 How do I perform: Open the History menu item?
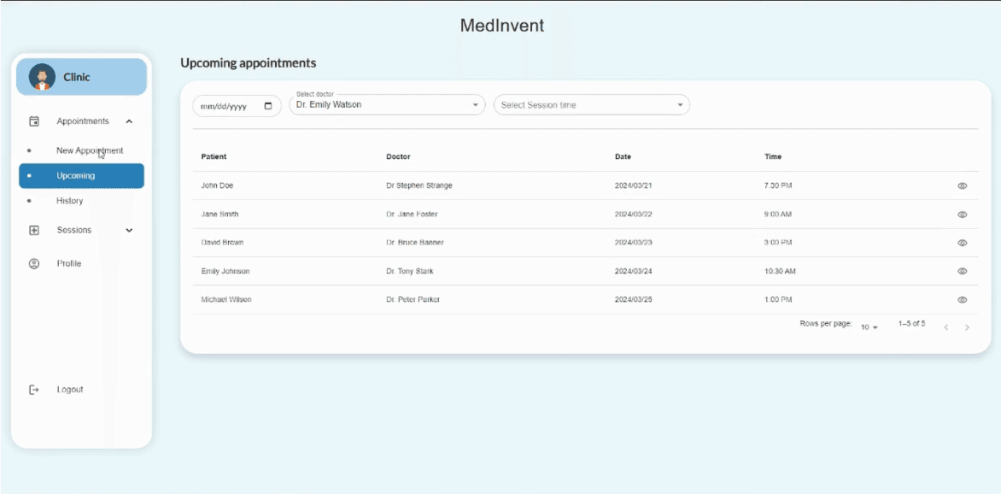tap(72, 200)
